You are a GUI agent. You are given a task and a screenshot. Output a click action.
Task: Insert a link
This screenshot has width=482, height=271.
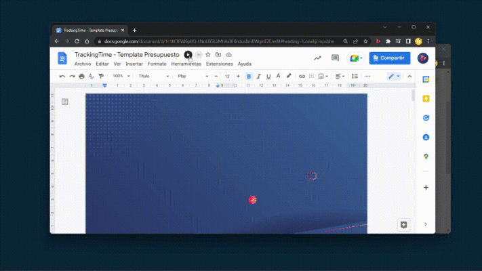click(x=302, y=76)
